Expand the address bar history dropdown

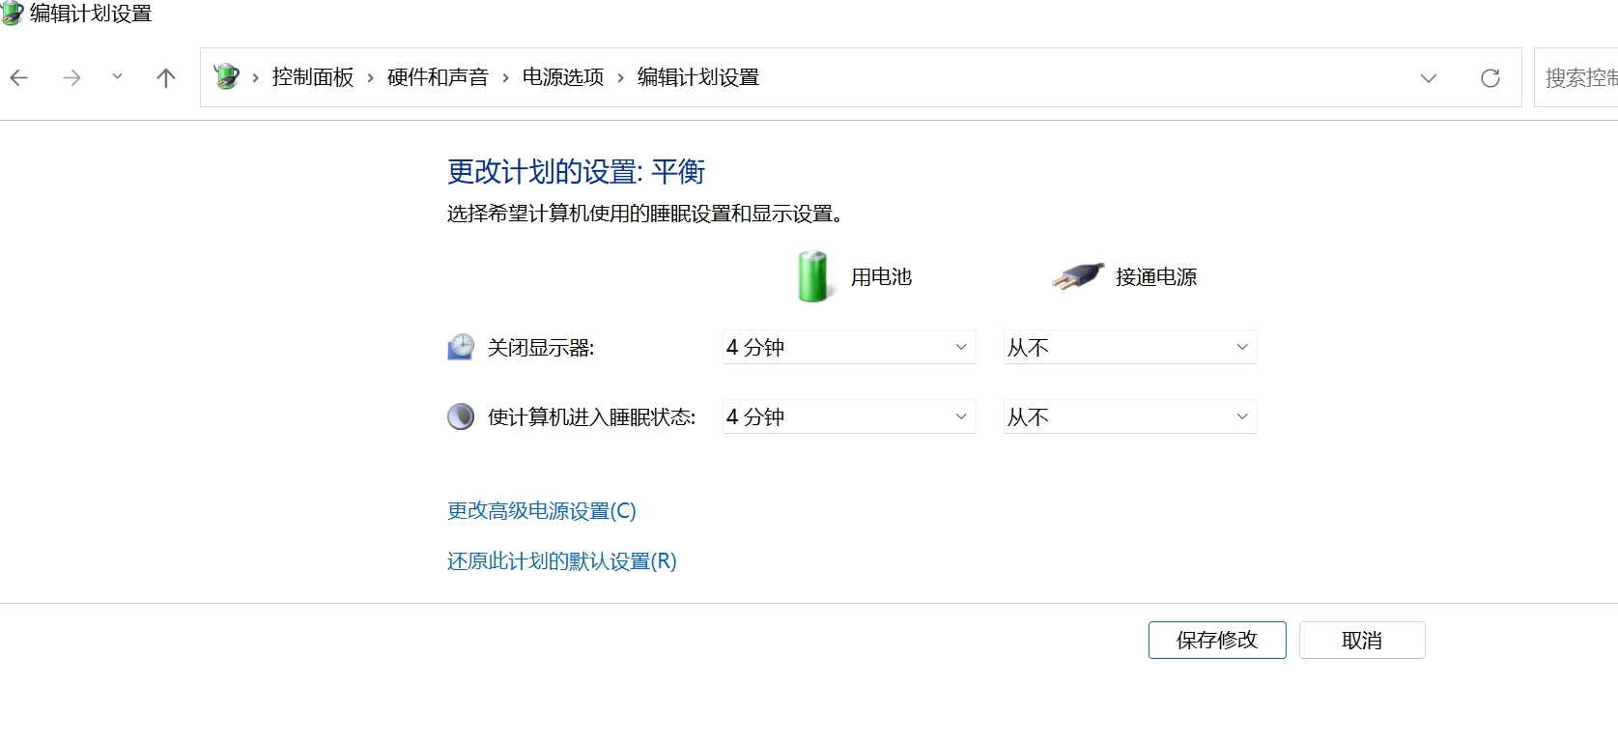click(1428, 78)
